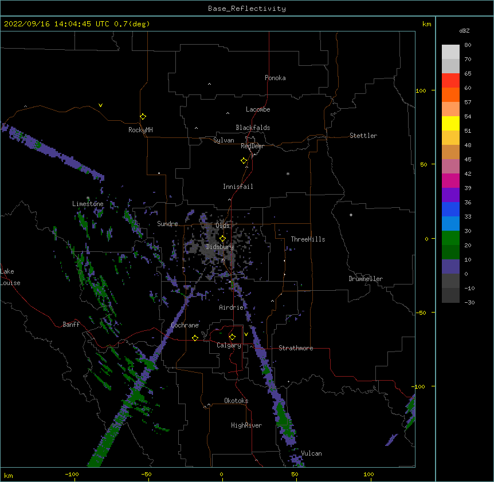Select the light gray 70-80 dBZ swatch
The image size is (494, 482).
450,52
